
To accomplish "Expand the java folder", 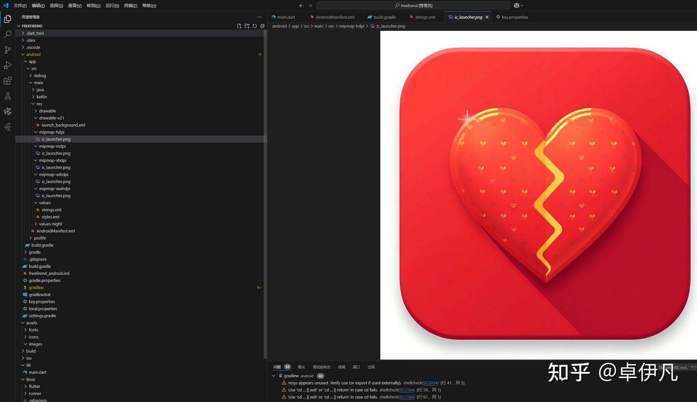I will 40,89.
